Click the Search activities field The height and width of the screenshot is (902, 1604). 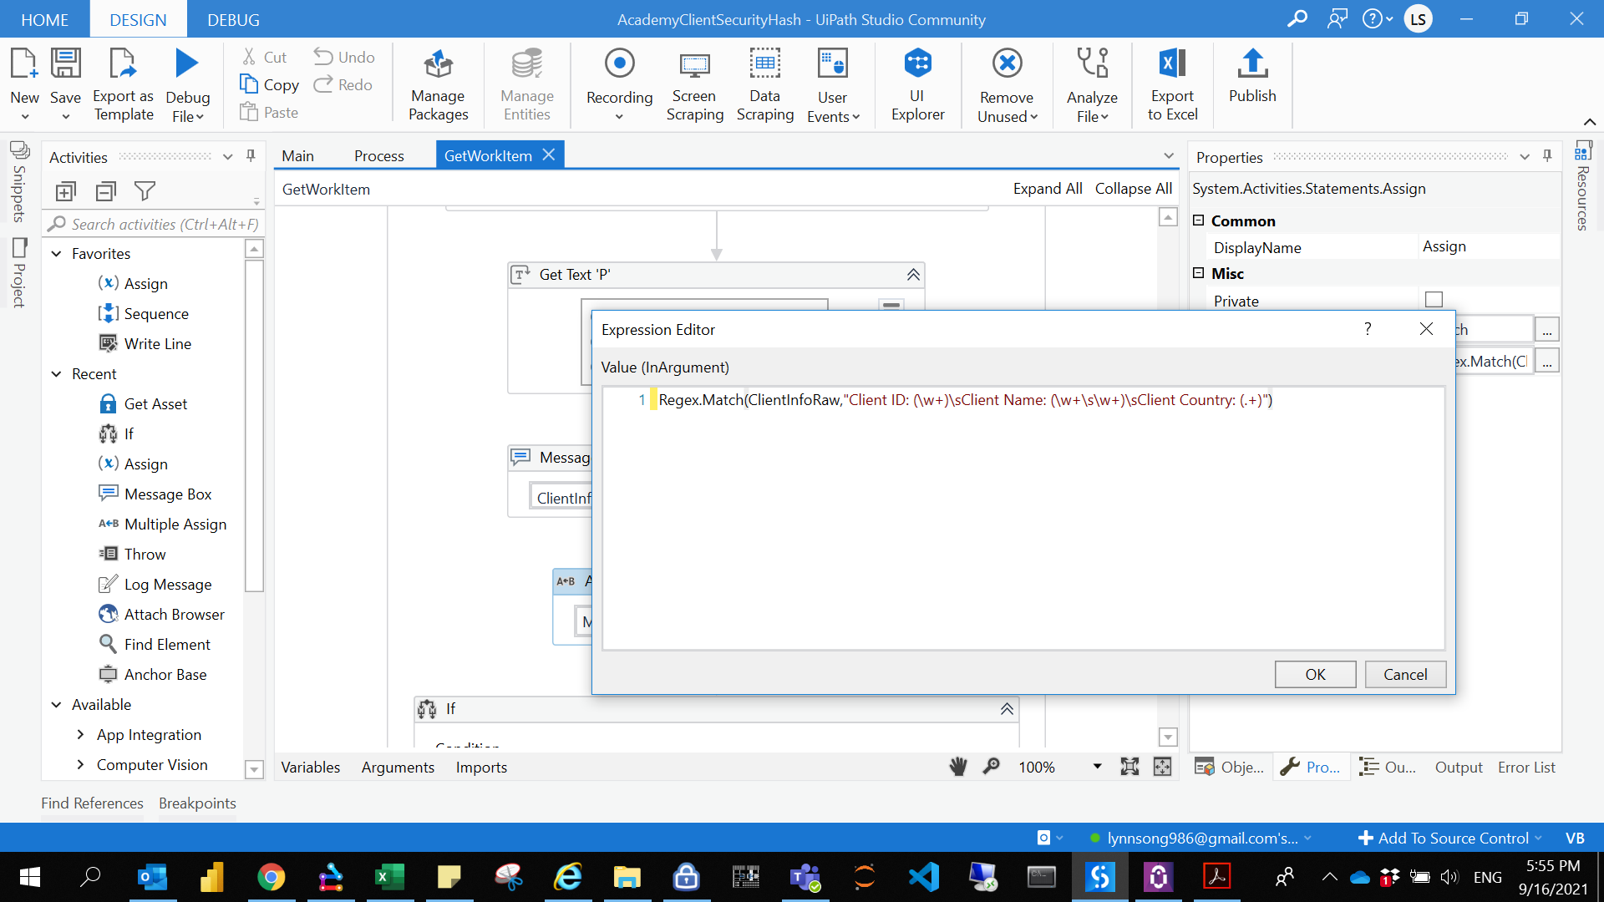click(x=155, y=224)
